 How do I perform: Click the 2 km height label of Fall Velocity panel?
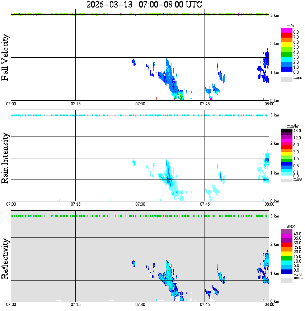click(274, 44)
